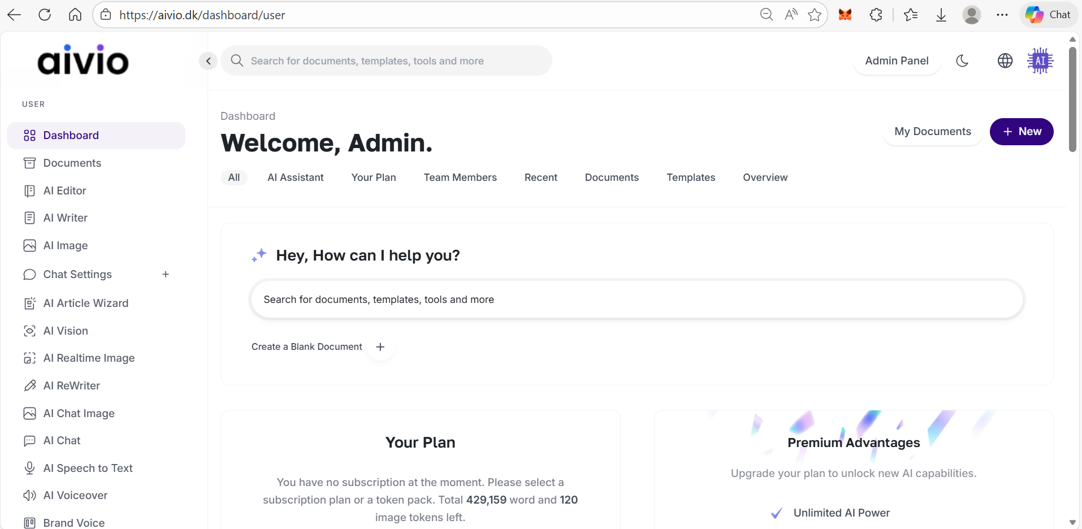The height and width of the screenshot is (529, 1082).
Task: Toggle dark mode with moon icon
Action: coord(962,60)
